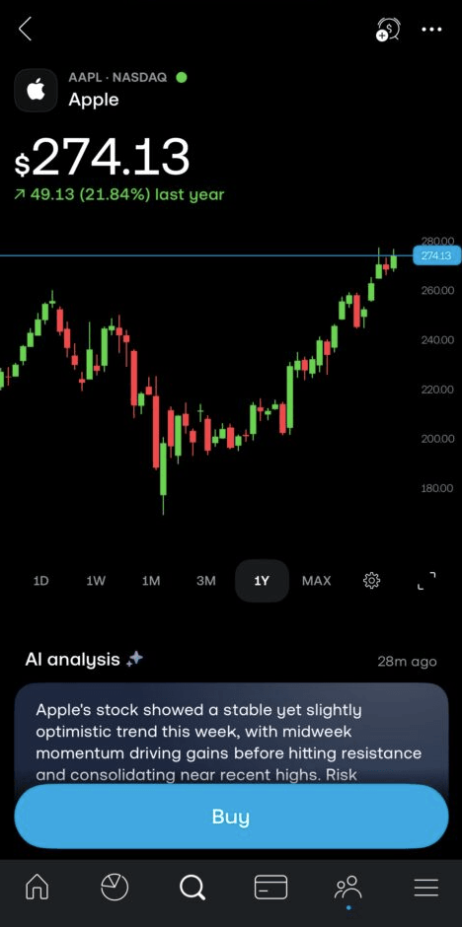462x927 pixels.
Task: Expand chart to fullscreen
Action: tap(426, 581)
